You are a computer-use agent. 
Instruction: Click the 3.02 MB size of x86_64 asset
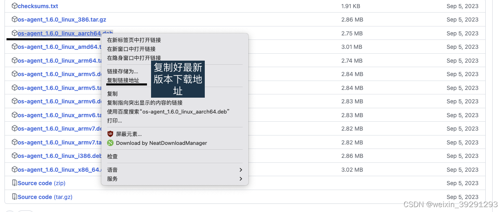[352, 170]
